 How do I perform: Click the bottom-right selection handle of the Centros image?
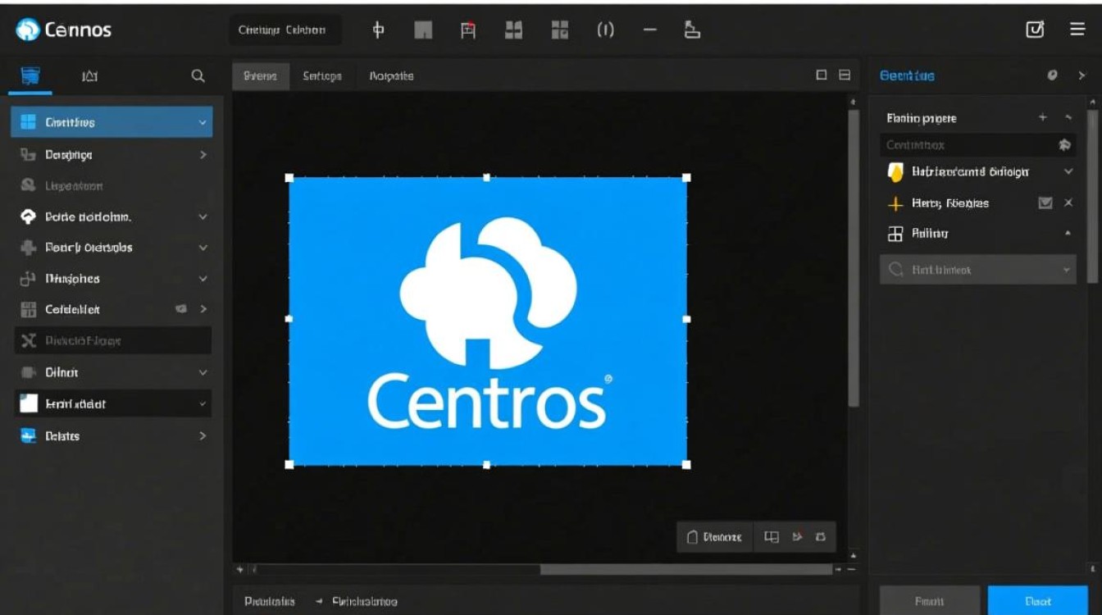[687, 465]
